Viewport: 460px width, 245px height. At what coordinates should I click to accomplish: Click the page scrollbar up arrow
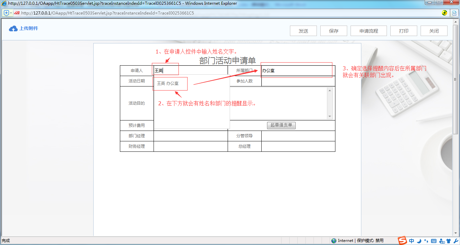tap(455, 22)
